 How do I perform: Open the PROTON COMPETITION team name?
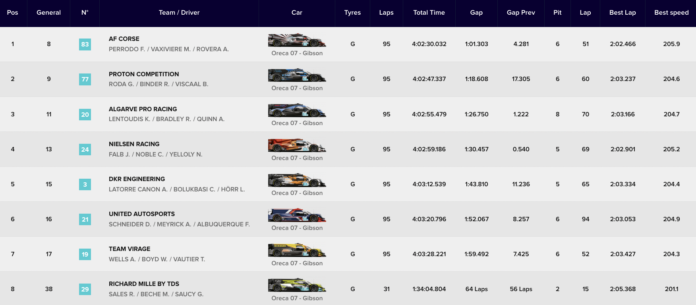pos(144,74)
